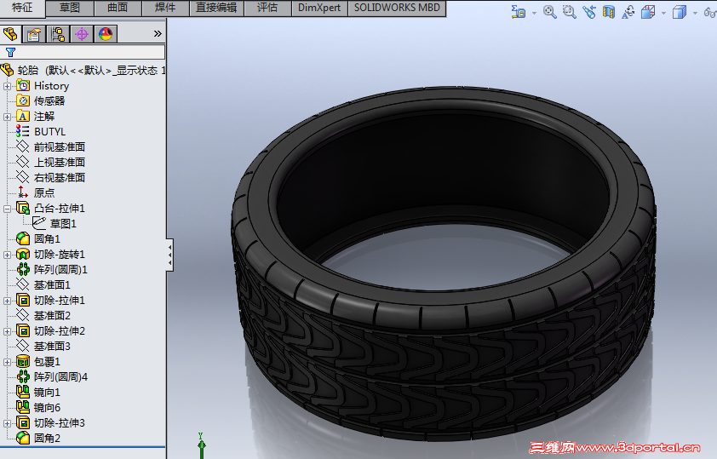
Task: Open the SOLIDWORKS MBD tab
Action: click(397, 8)
